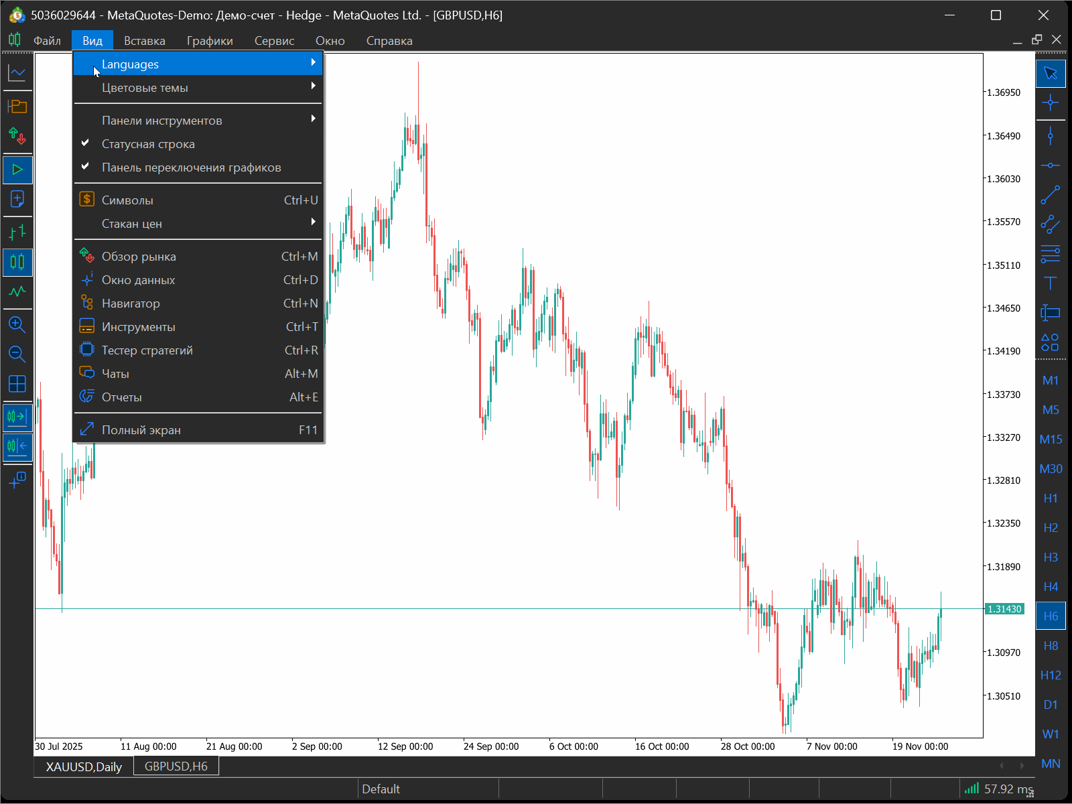
Task: Select the crosshair tool in right toolbar
Action: (1051, 103)
